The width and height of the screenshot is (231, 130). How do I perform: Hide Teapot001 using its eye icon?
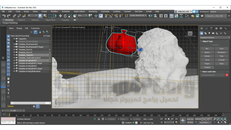pos(14,39)
